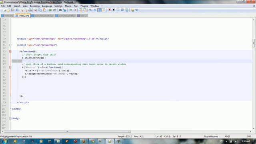Click 'PHP Hypertext Preprocessor file' status text
Viewport: 256px width, 144px height.
pyautogui.click(x=16, y=136)
